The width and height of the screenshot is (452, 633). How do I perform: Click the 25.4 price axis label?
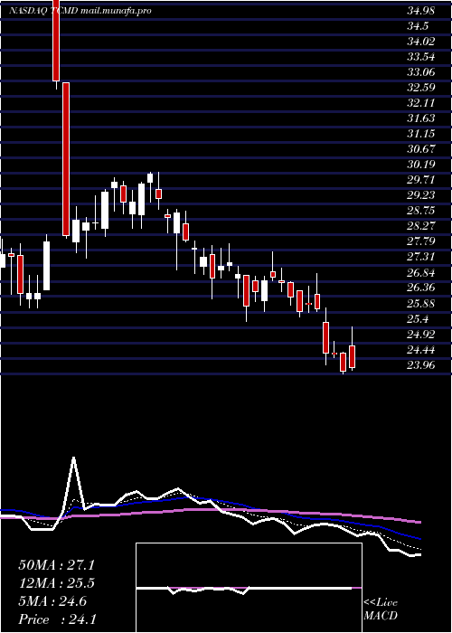(x=418, y=319)
